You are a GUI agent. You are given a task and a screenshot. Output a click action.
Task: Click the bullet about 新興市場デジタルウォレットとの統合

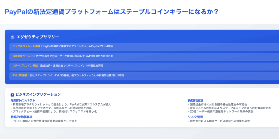click(x=61, y=104)
